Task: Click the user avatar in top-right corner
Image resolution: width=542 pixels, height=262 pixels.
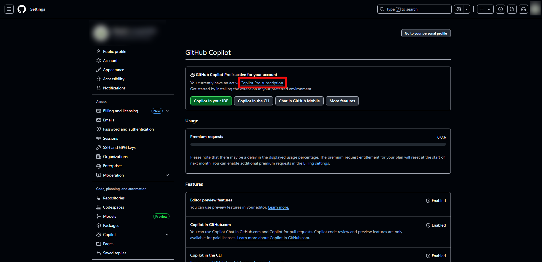Action: click(535, 9)
